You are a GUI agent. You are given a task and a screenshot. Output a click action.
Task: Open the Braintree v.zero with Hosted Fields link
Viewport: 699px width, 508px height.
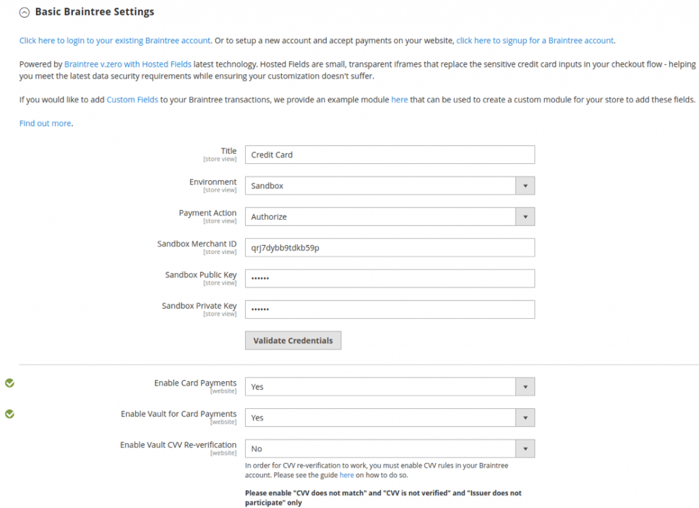click(127, 63)
